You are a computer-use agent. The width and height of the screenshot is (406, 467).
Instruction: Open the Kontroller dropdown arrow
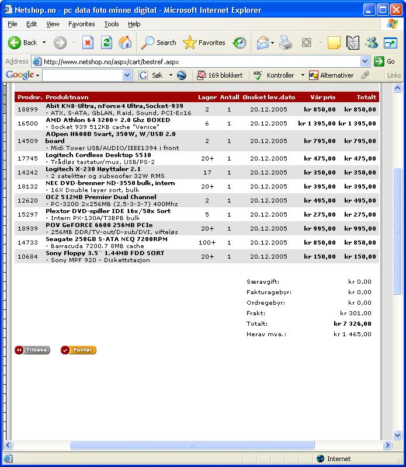tap(303, 75)
